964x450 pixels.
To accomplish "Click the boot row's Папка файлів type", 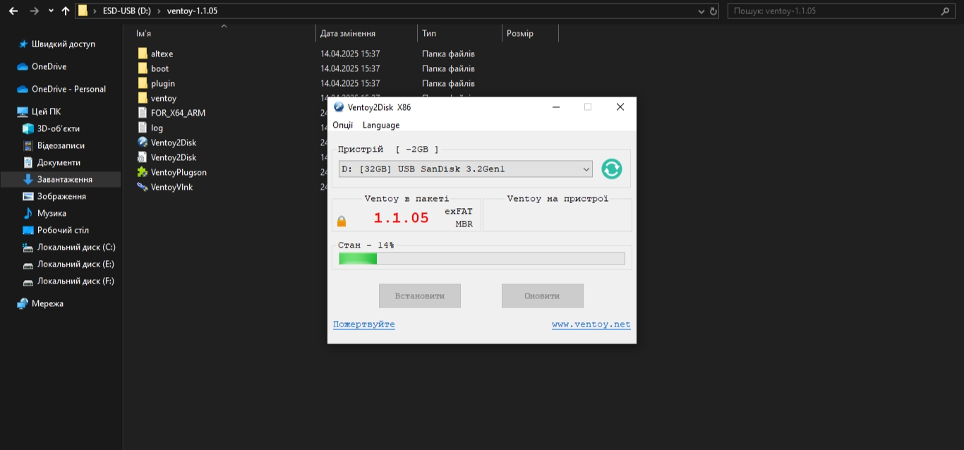I will tap(448, 68).
